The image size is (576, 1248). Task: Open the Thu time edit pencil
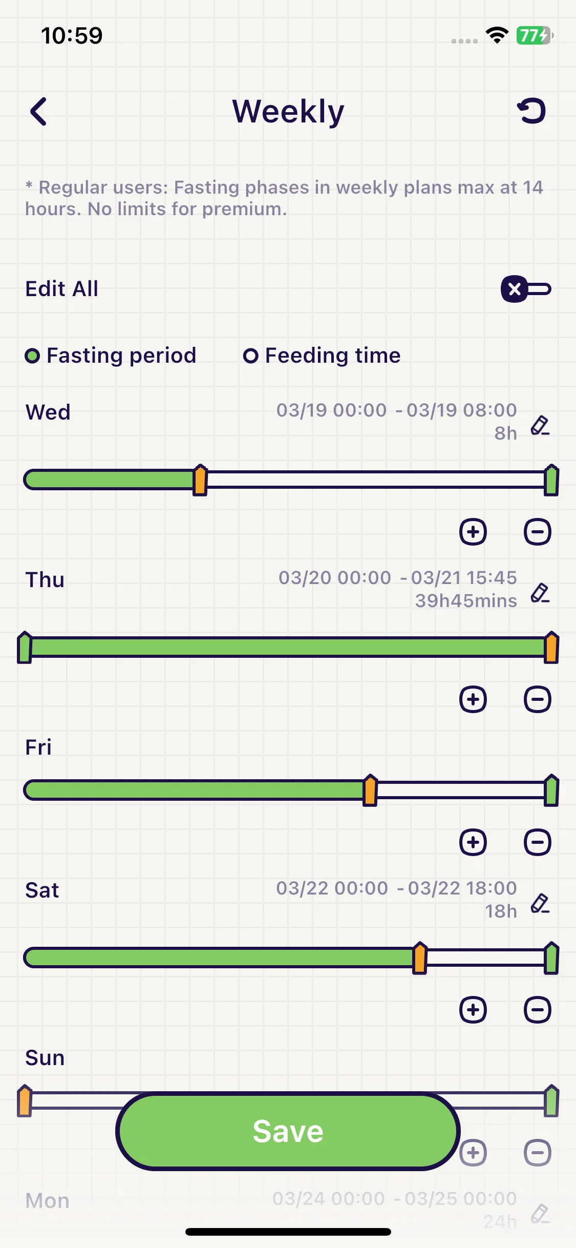(540, 593)
